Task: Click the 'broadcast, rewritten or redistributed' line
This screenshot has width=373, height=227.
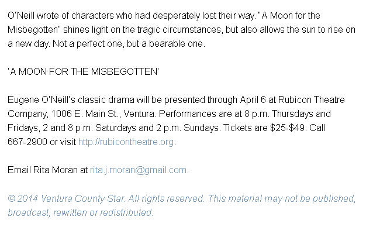Action: [80, 212]
